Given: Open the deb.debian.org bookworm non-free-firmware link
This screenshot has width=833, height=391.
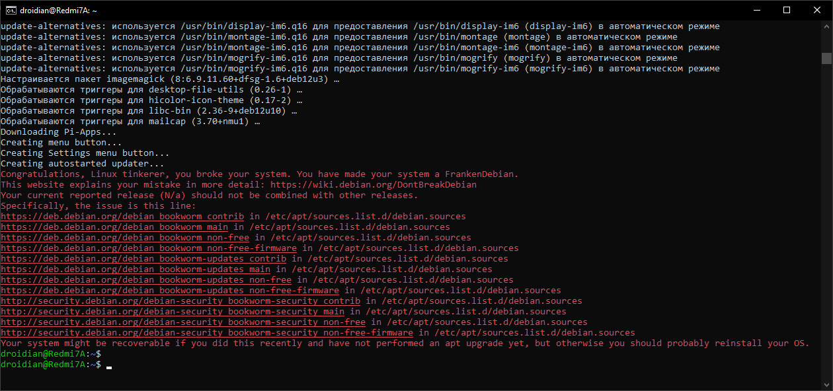Looking at the screenshot, I should tap(148, 248).
